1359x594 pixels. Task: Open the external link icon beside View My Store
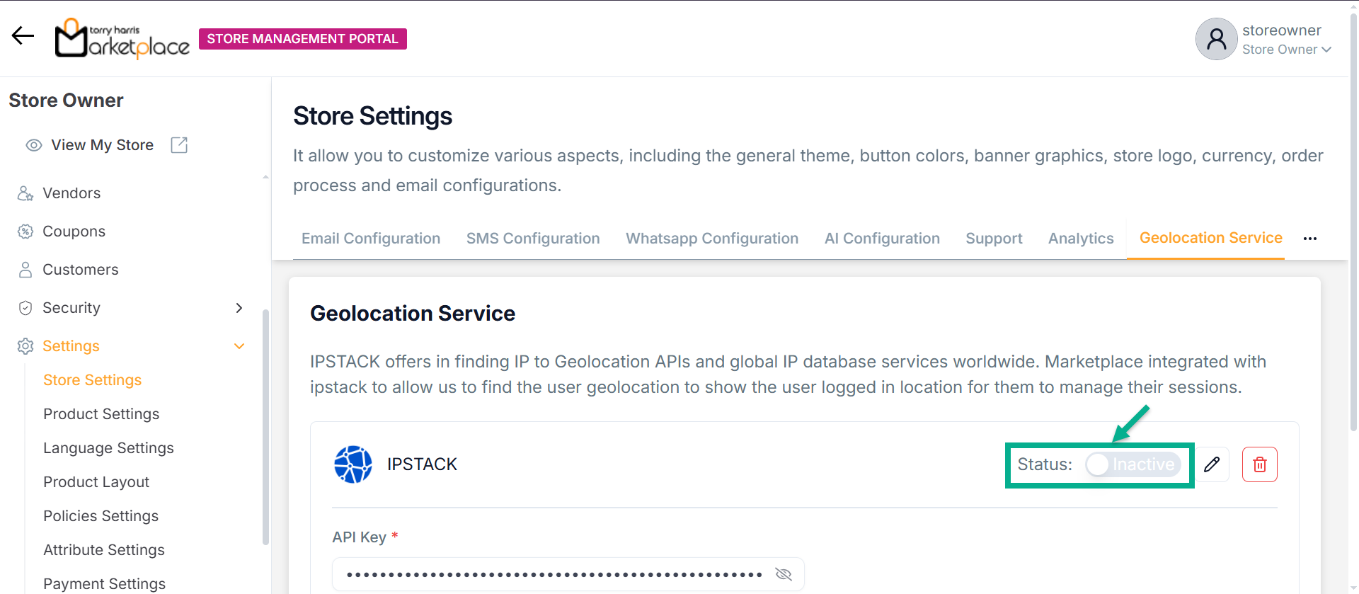click(x=179, y=145)
